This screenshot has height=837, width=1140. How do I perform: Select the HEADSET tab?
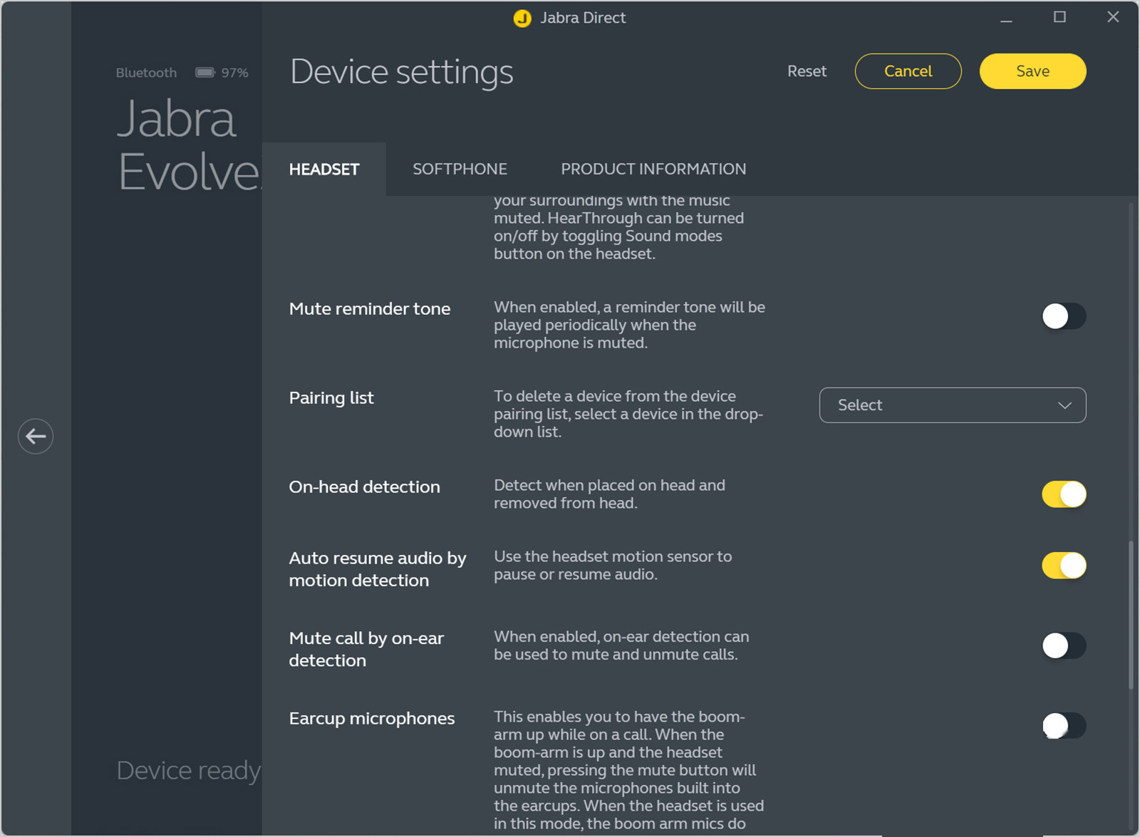point(324,170)
